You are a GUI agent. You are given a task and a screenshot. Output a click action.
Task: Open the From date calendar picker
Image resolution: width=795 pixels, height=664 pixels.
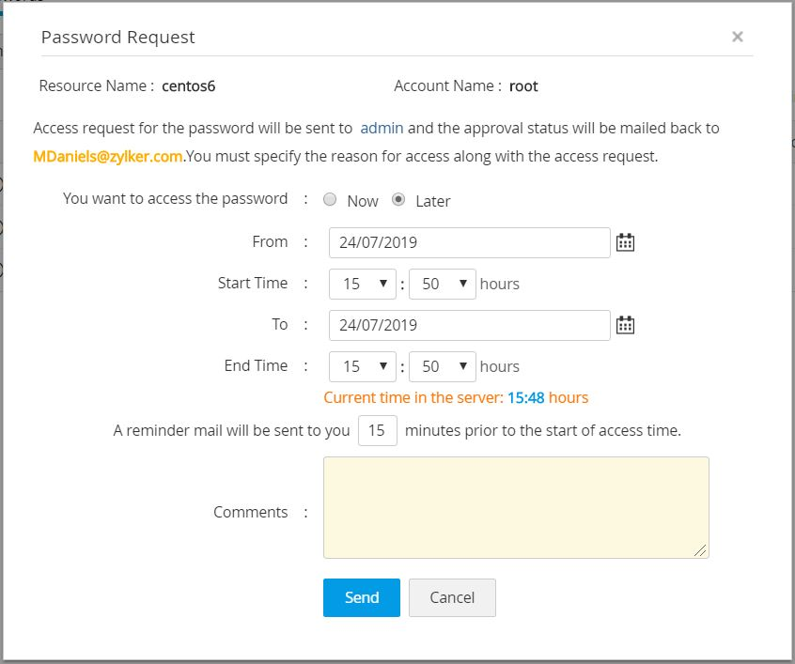click(625, 242)
